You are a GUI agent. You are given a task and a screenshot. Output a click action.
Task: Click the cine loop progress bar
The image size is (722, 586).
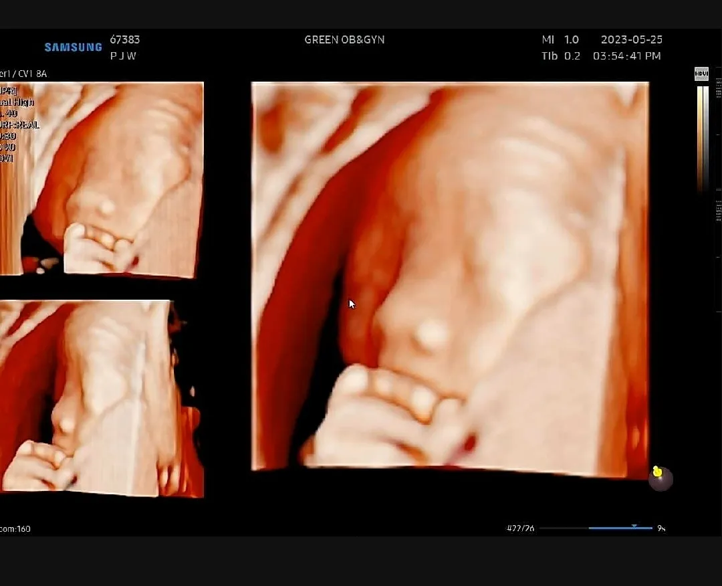click(x=596, y=528)
